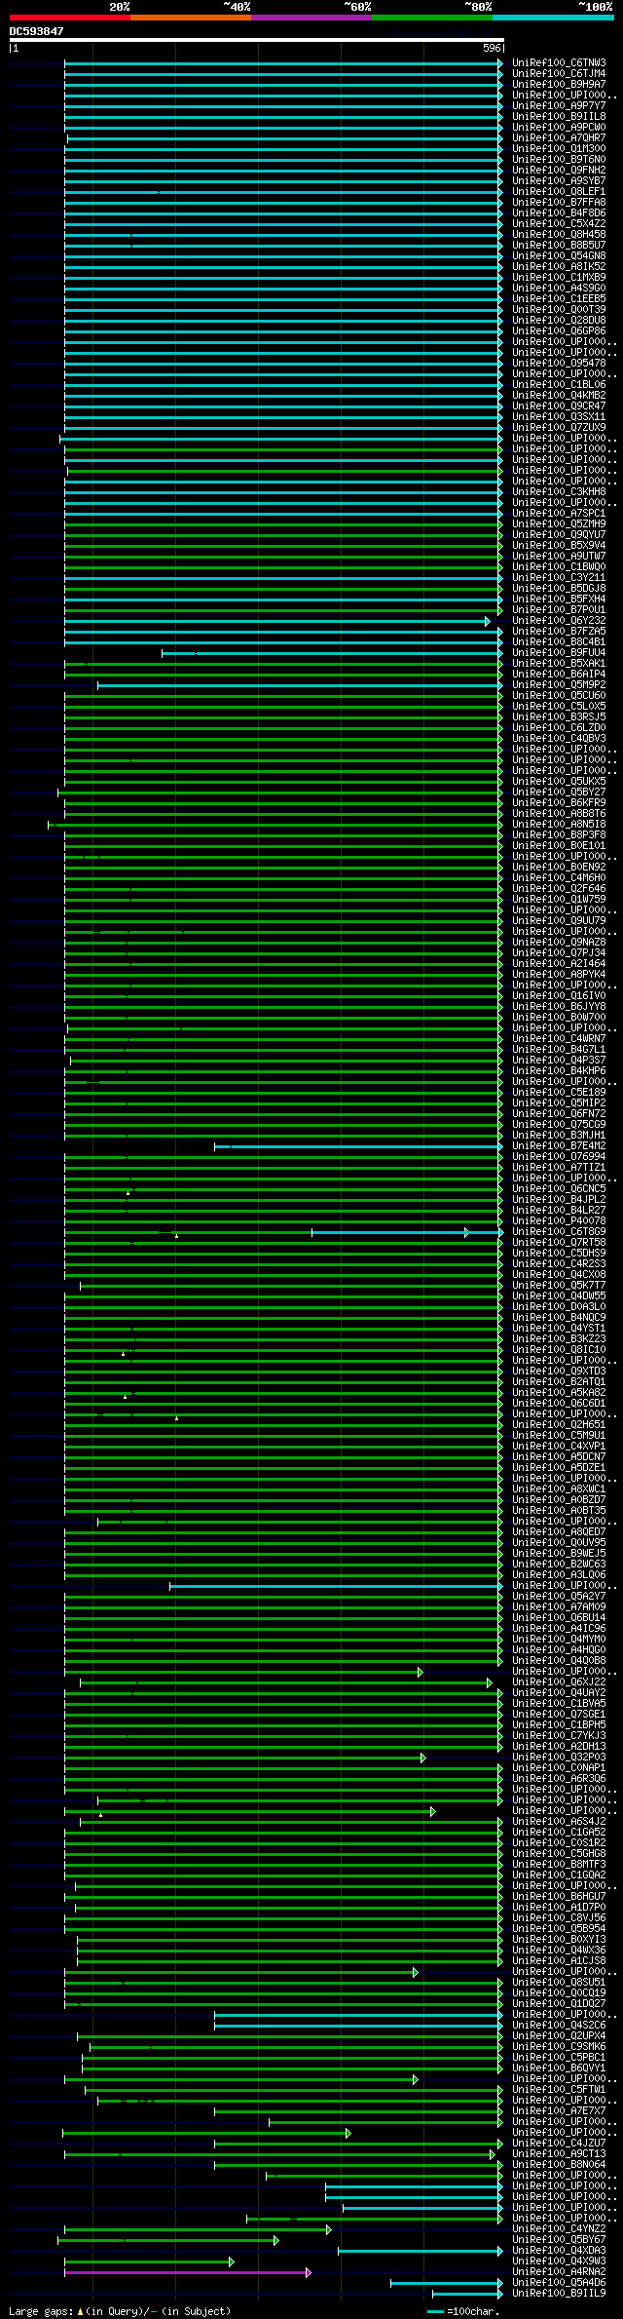Viewport: 623px width, 2319px height.
Task: Click hit label UniRef100_A7SPC1
Action: coord(559,514)
